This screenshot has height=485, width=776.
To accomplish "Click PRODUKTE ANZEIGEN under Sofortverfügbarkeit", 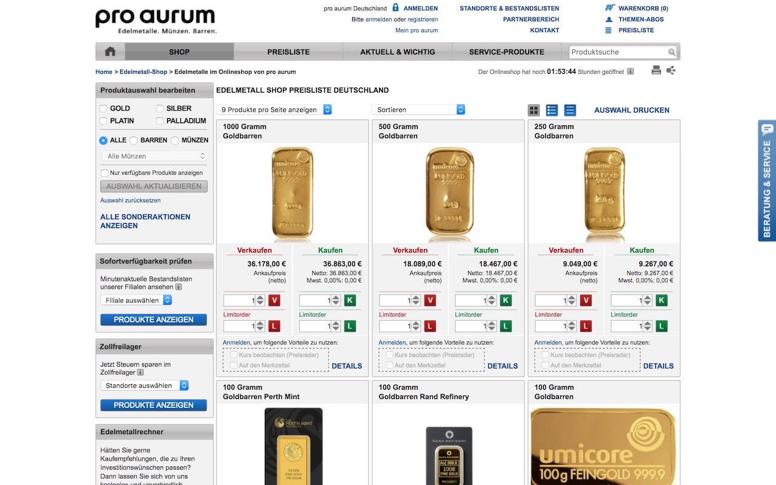I will click(153, 319).
